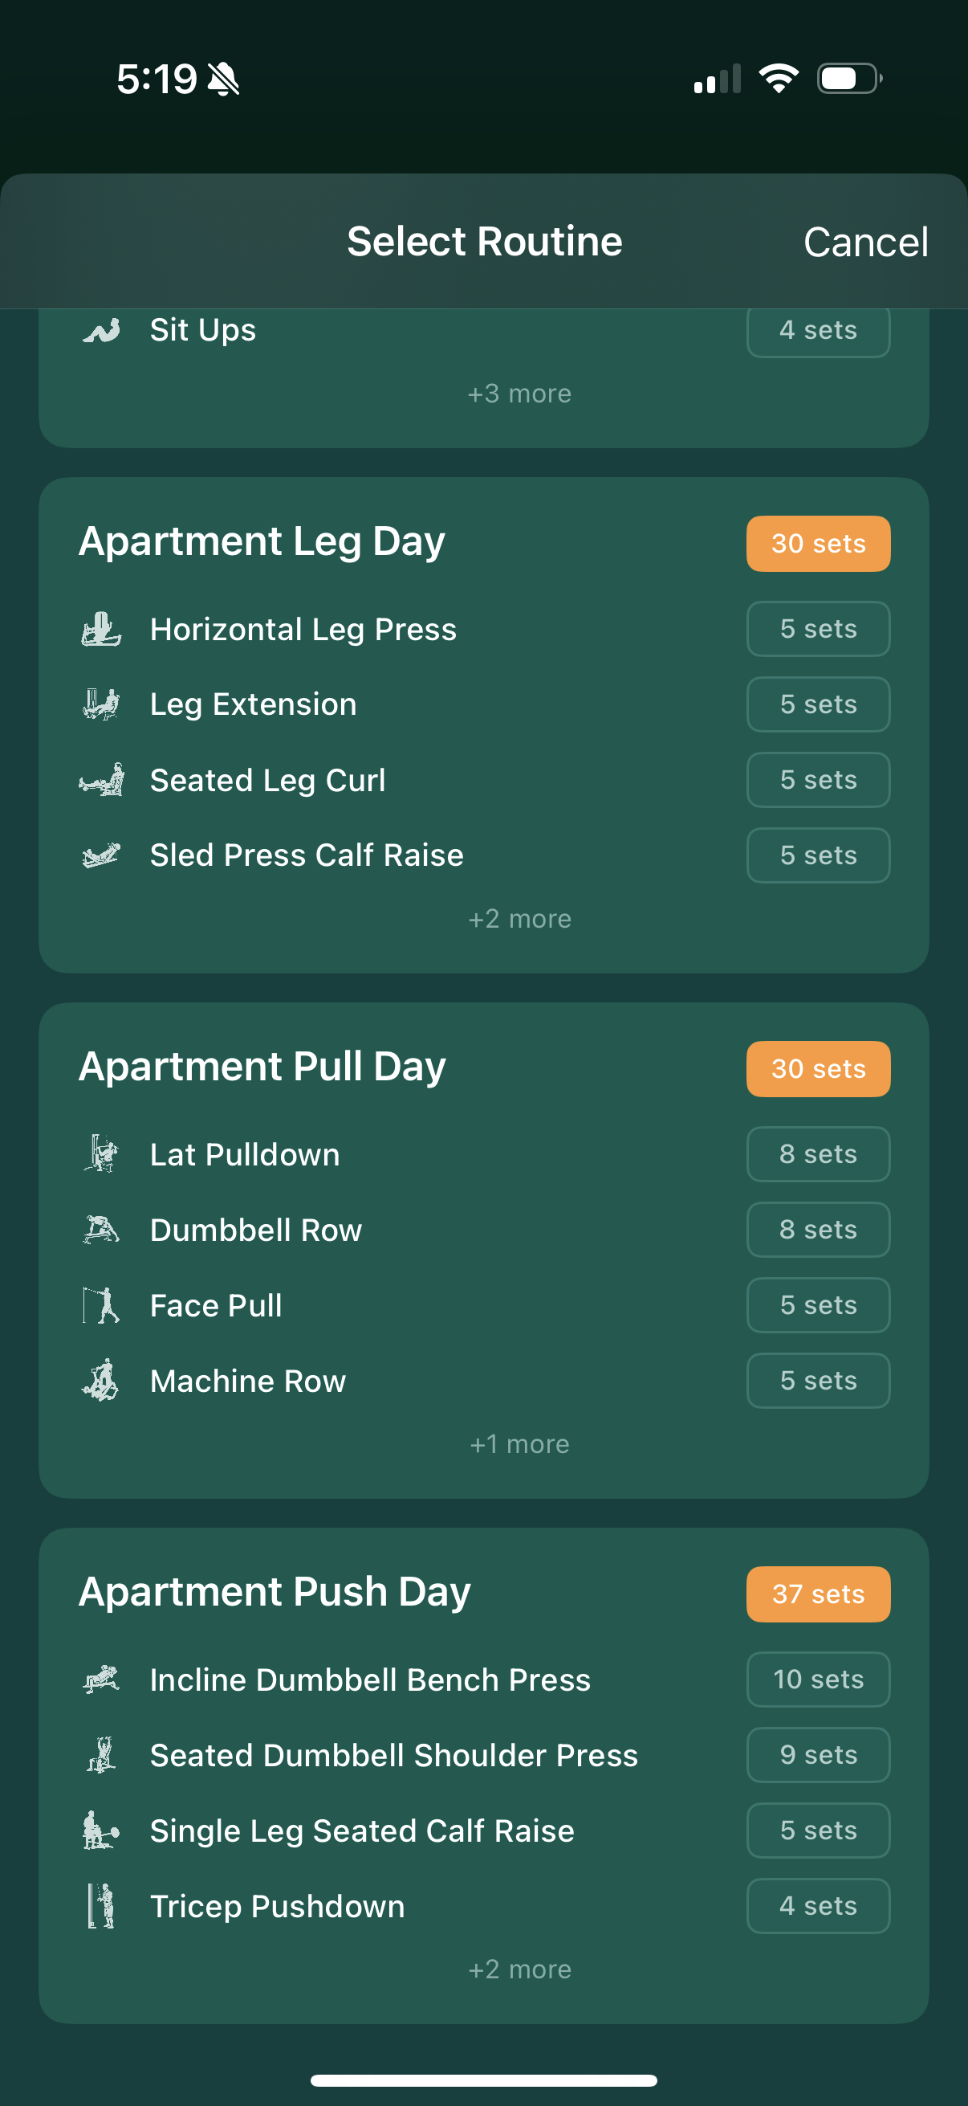
Task: Tap the Dumbbell Row exercise icon
Action: tap(101, 1230)
